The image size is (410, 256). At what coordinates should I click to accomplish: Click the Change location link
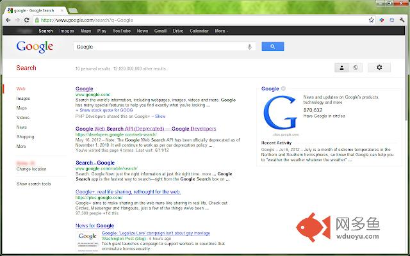[x=31, y=169]
